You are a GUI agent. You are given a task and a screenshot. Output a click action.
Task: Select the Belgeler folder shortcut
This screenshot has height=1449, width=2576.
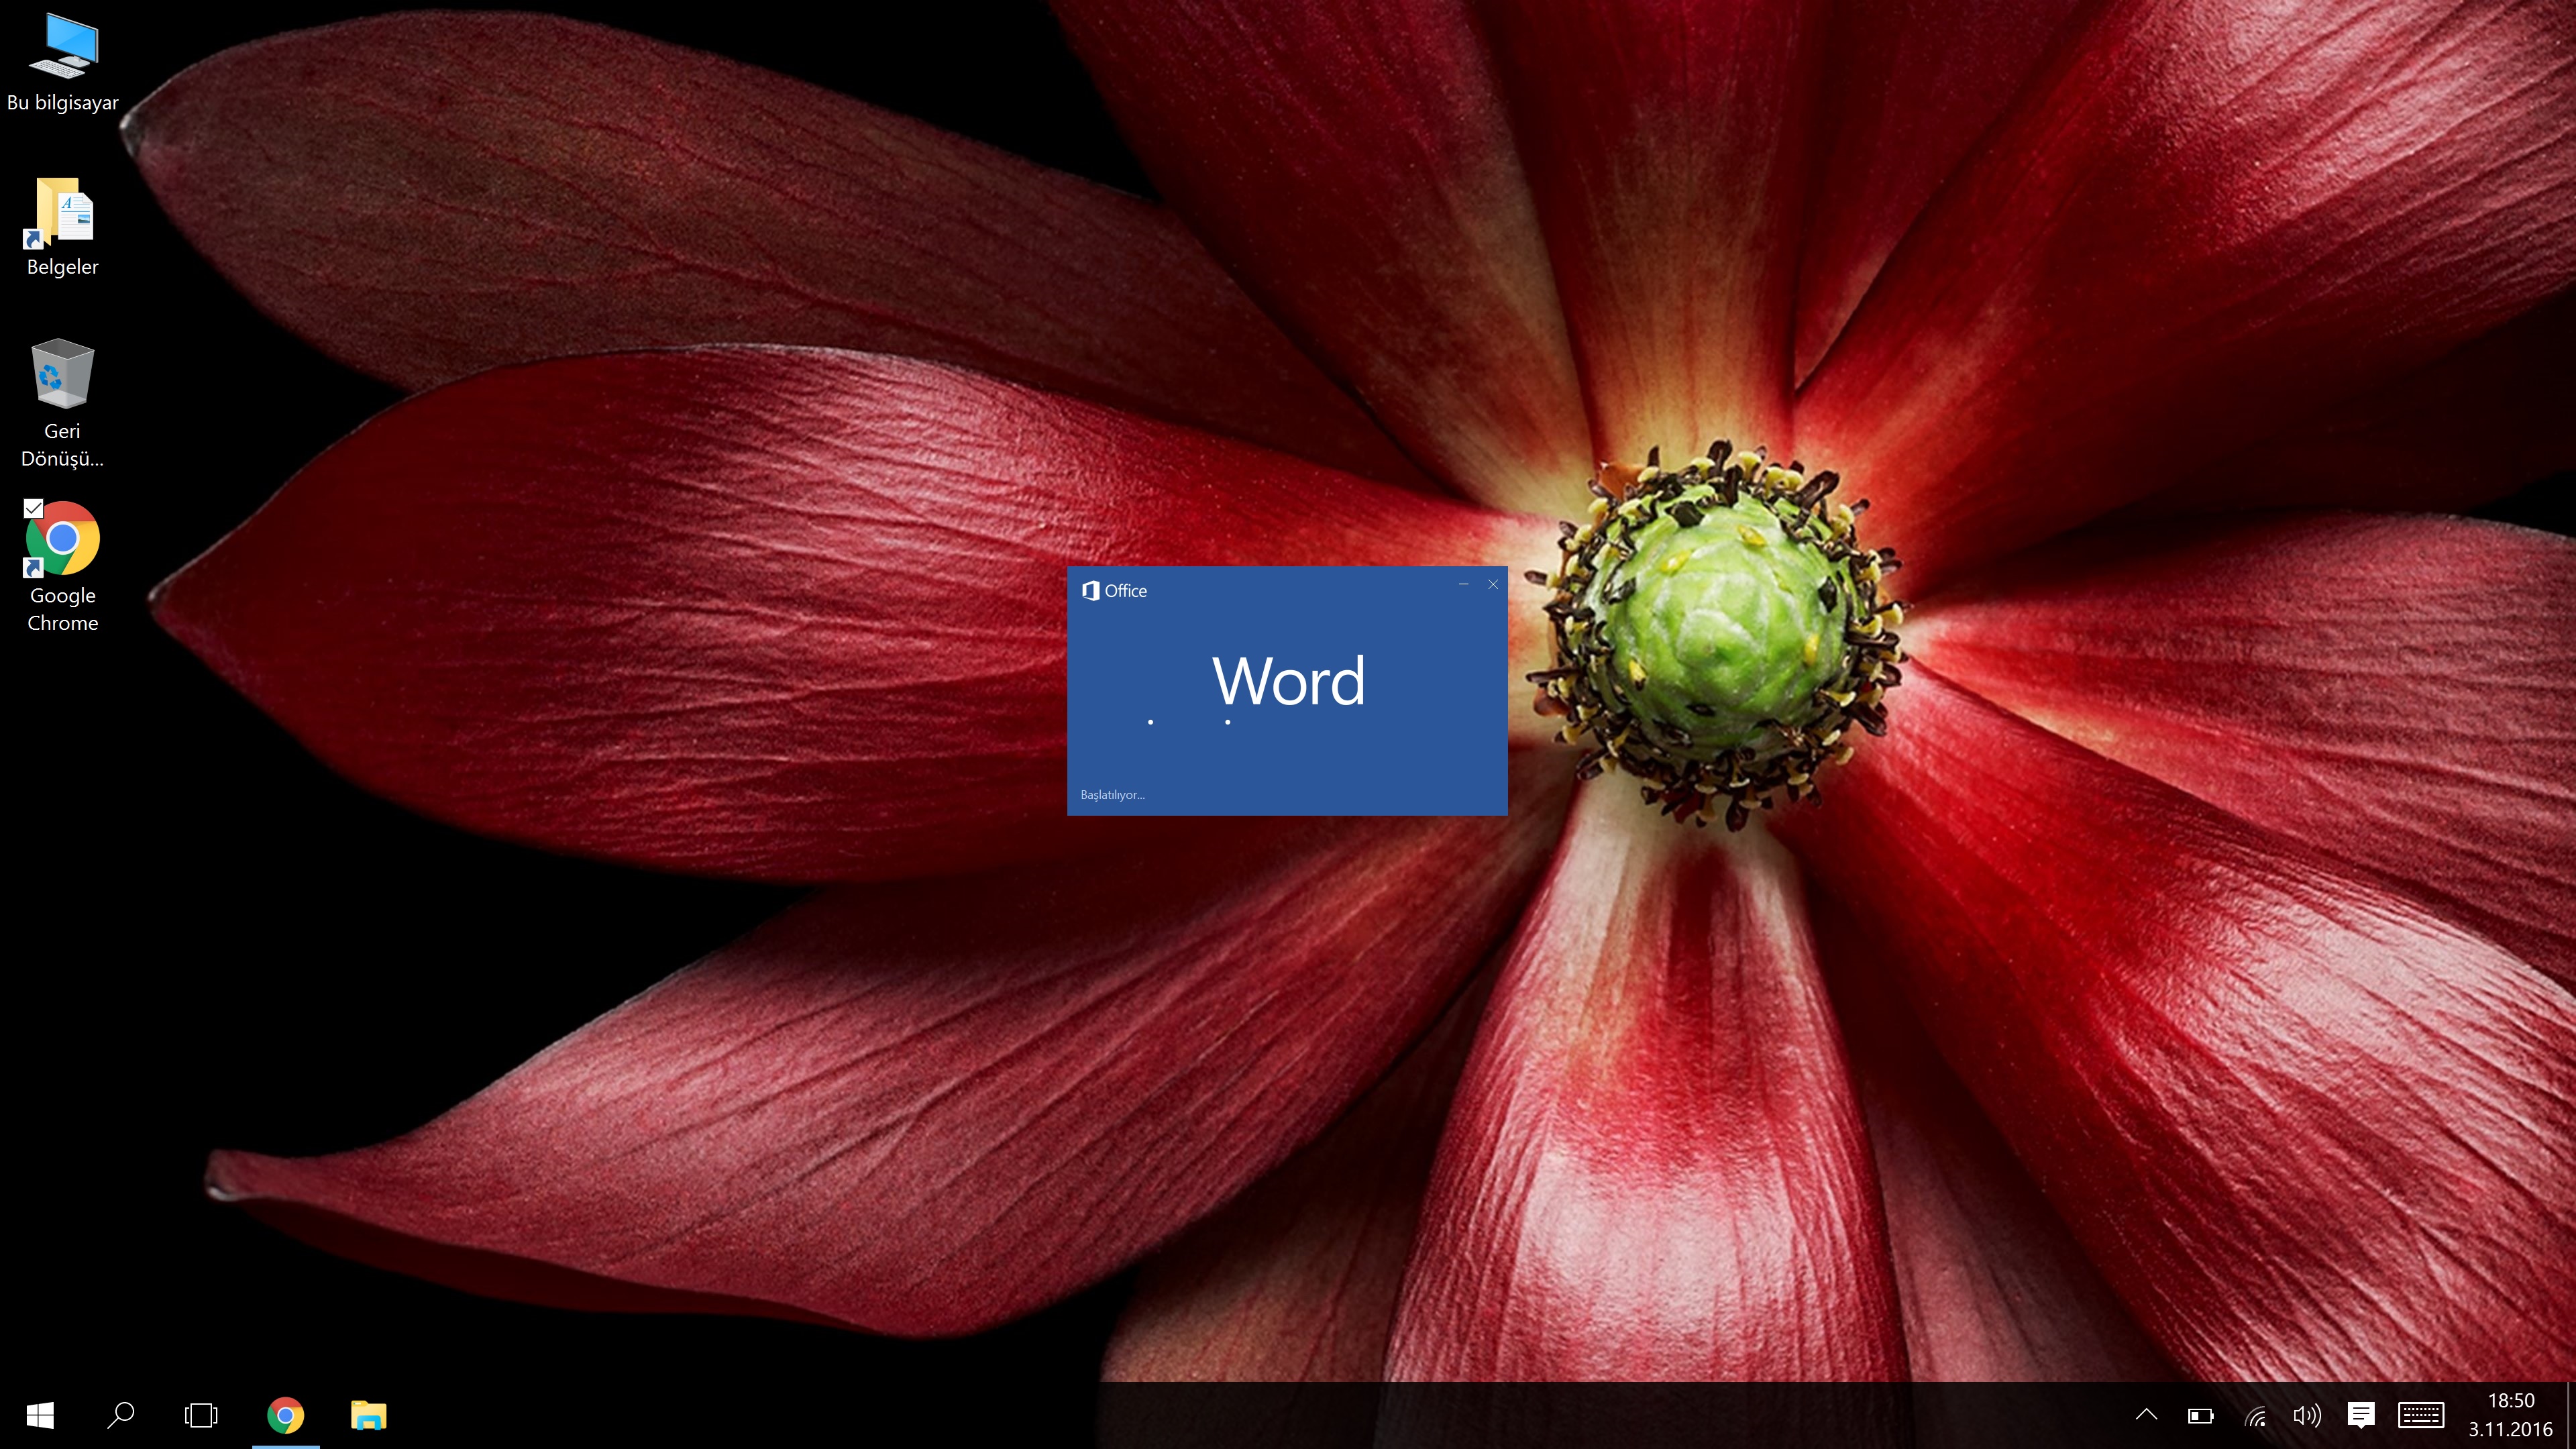pyautogui.click(x=62, y=227)
